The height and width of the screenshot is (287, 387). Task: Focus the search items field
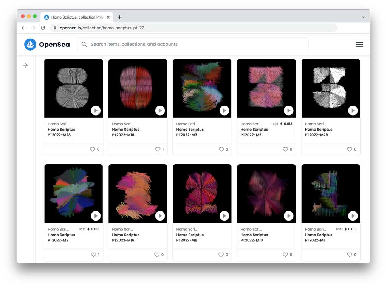pos(192,45)
